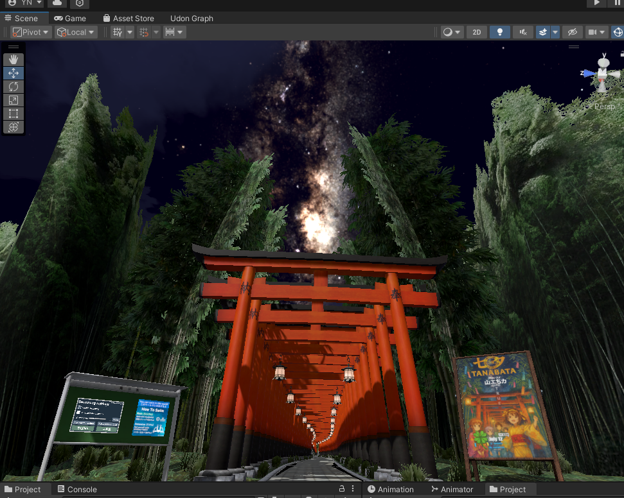624x498 pixels.
Task: Toggle 2D view mode
Action: click(x=477, y=32)
